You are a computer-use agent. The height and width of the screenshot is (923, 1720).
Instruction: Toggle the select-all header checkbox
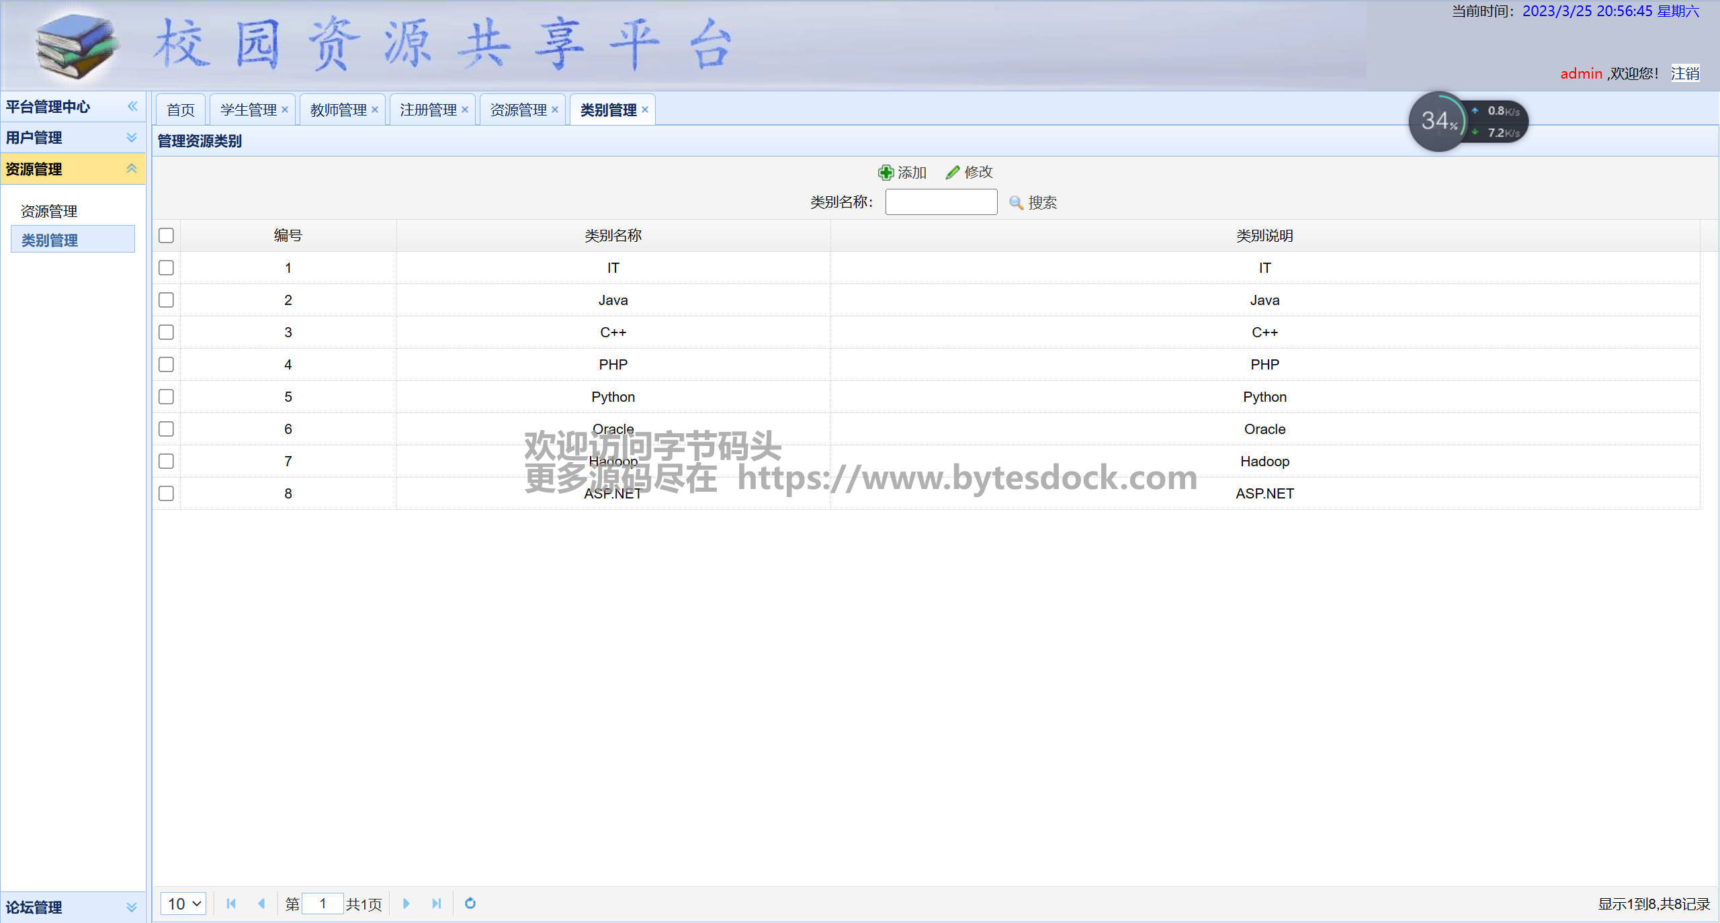(166, 236)
